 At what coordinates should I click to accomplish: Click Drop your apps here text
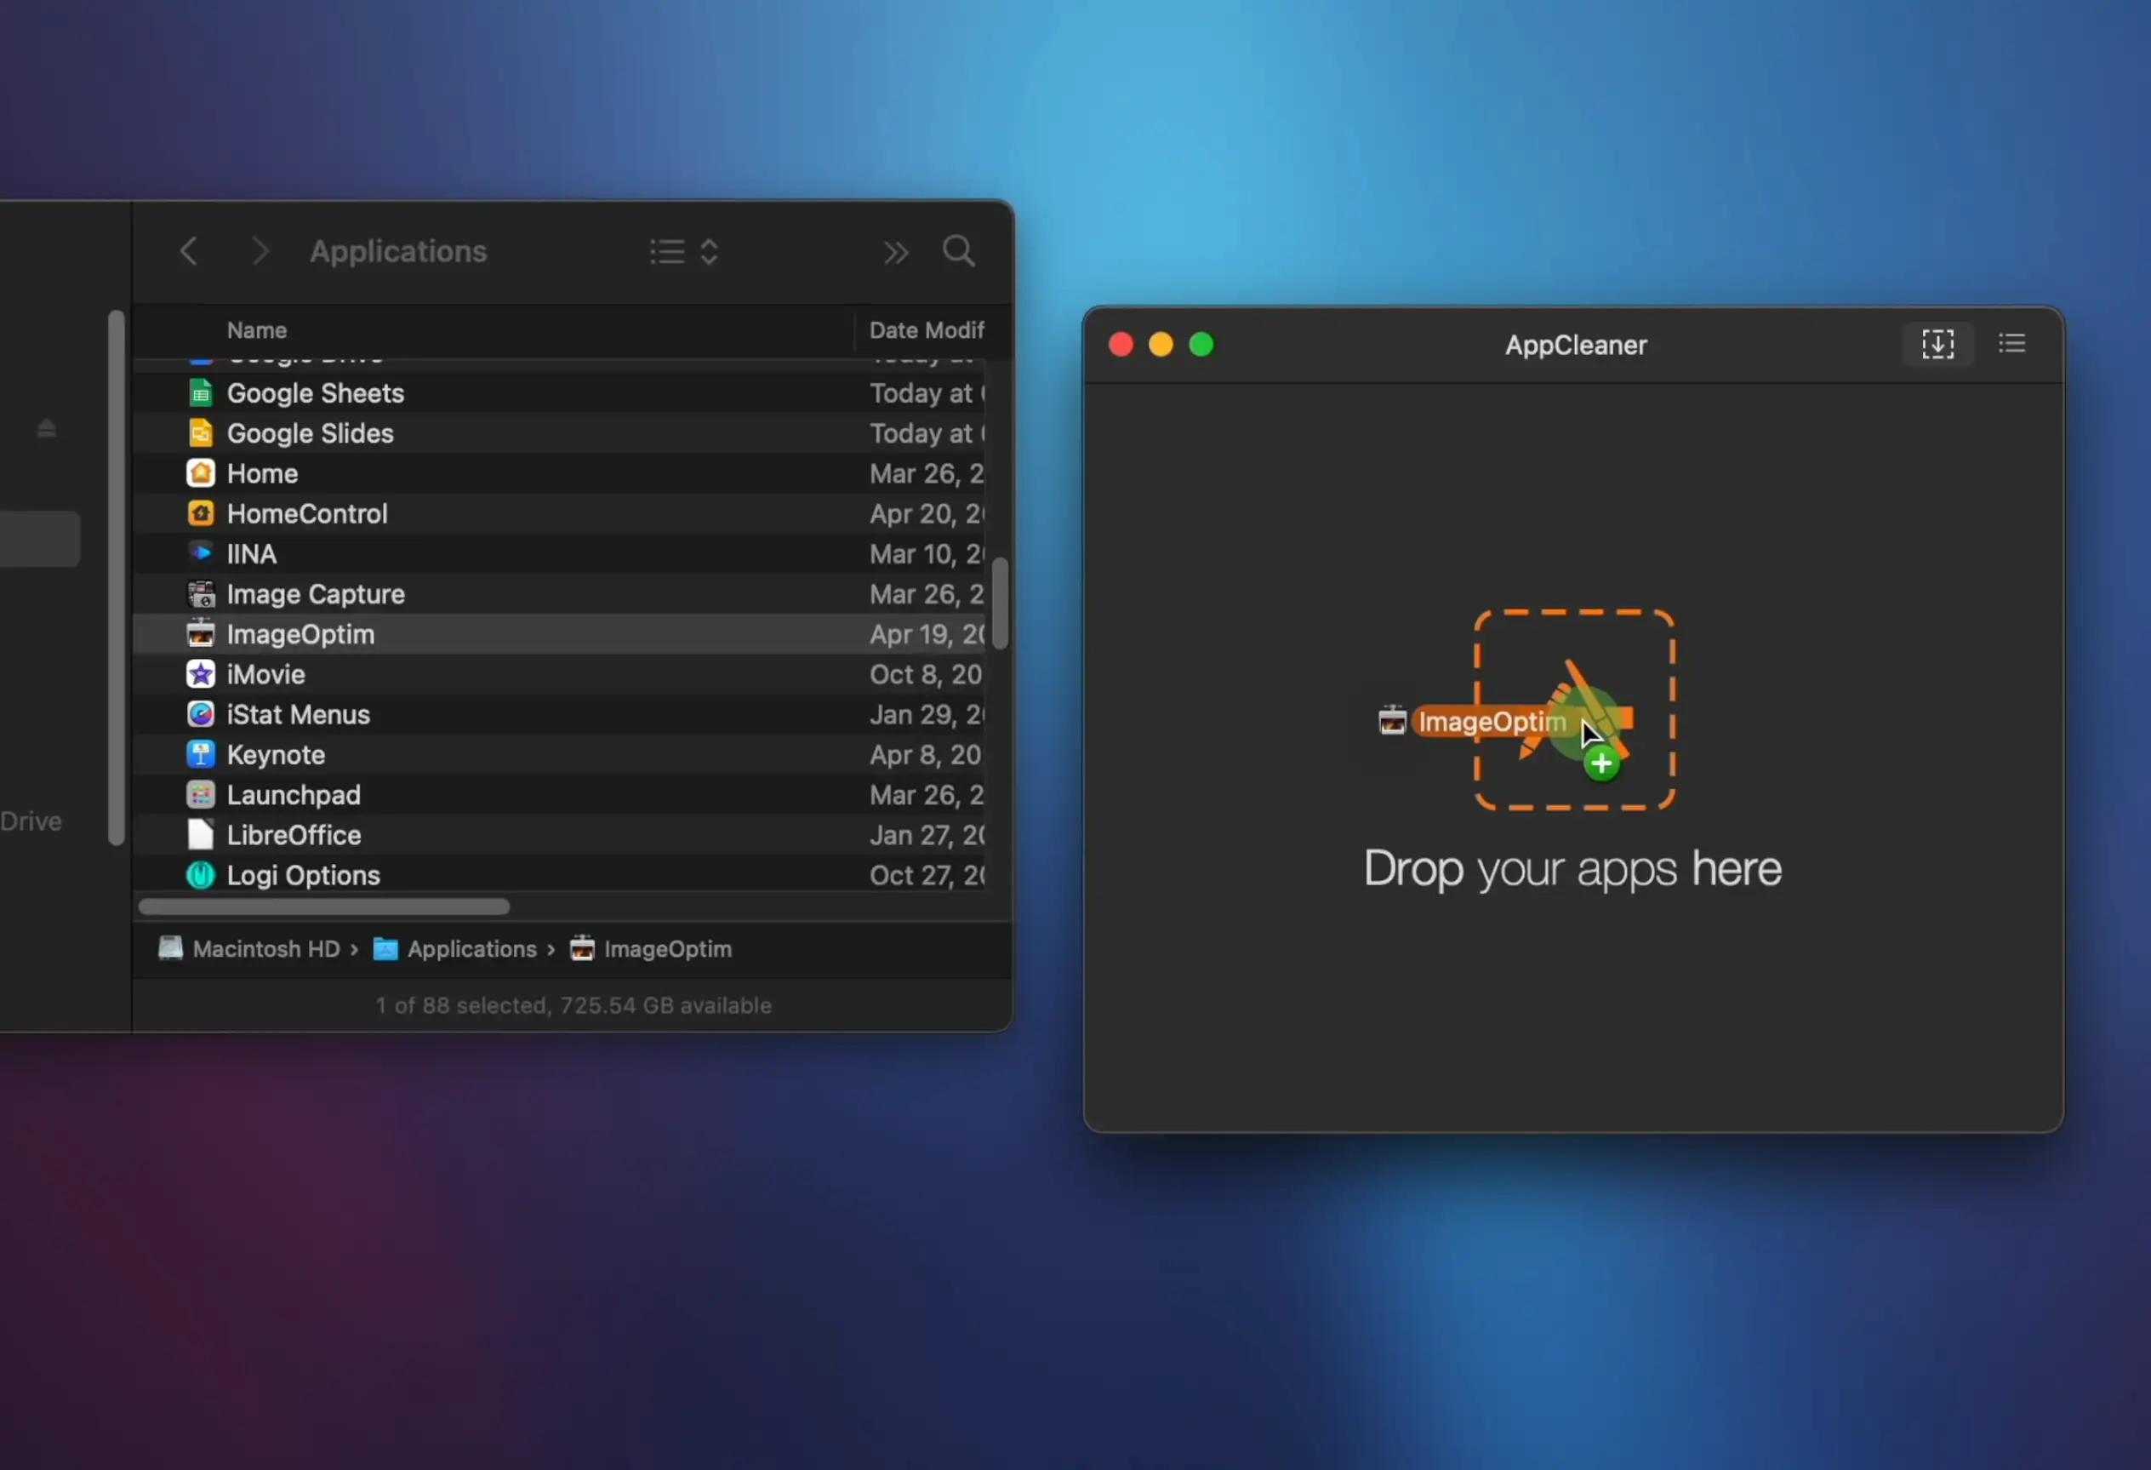coord(1572,868)
